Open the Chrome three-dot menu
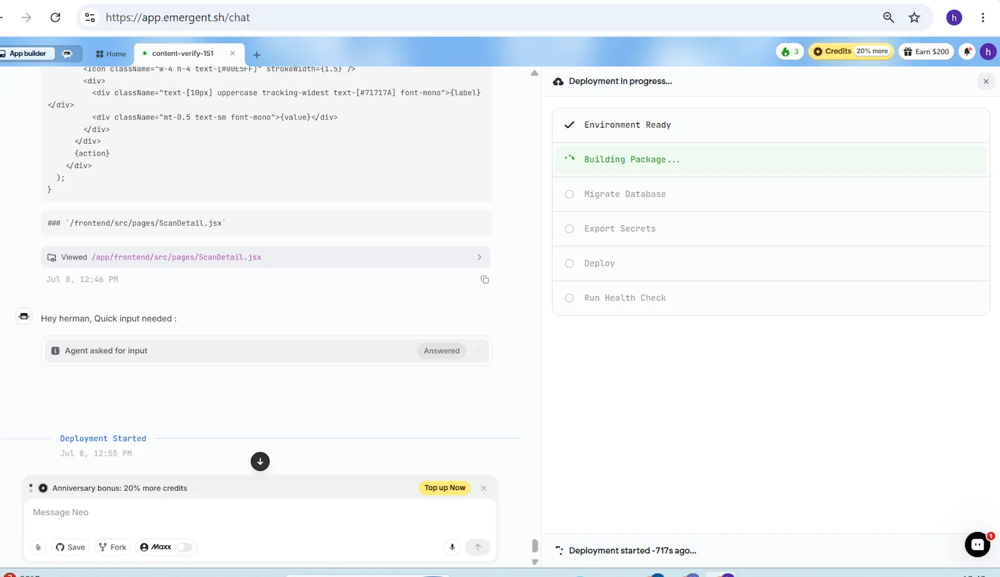This screenshot has width=1000, height=577. click(x=982, y=18)
